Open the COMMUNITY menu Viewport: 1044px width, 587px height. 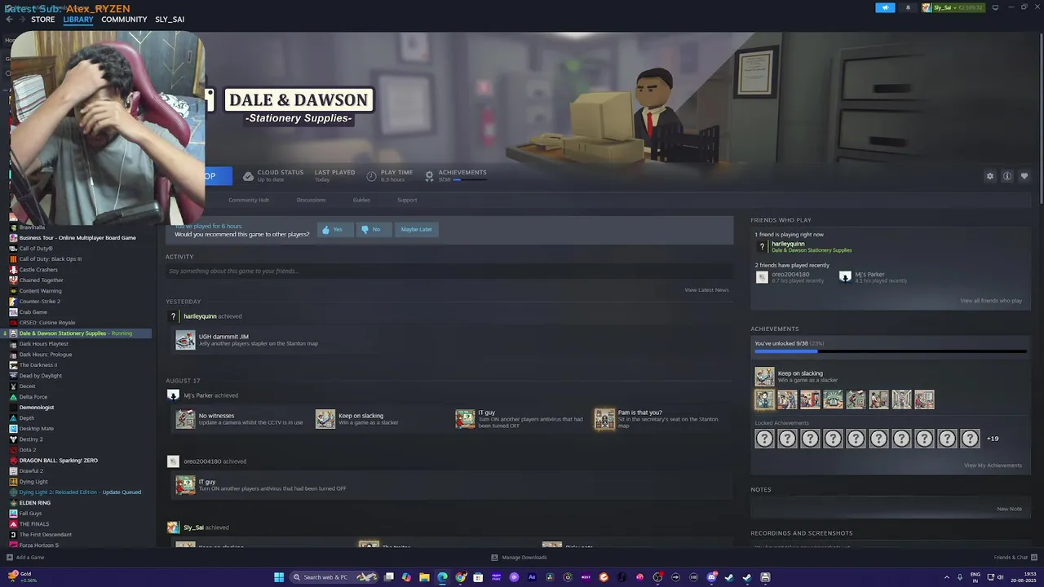tap(124, 20)
